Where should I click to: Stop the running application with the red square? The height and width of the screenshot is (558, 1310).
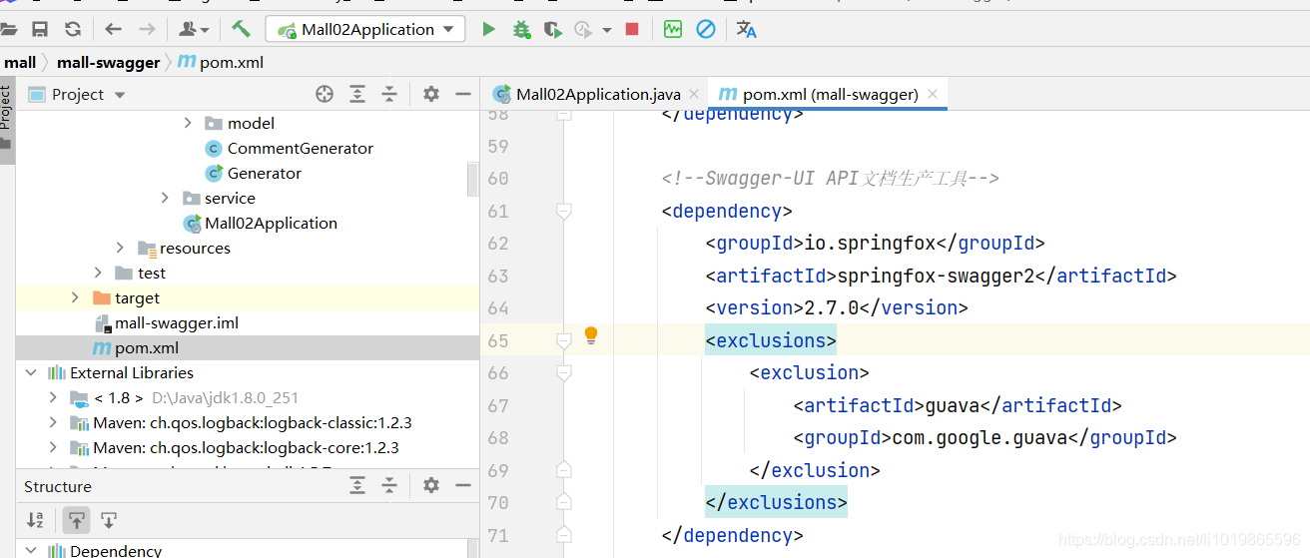tap(632, 29)
